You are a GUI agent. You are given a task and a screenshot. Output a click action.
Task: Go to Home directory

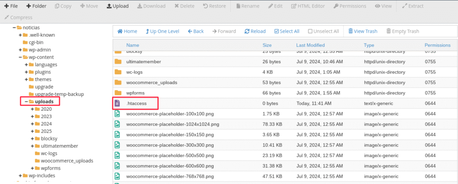click(127, 31)
